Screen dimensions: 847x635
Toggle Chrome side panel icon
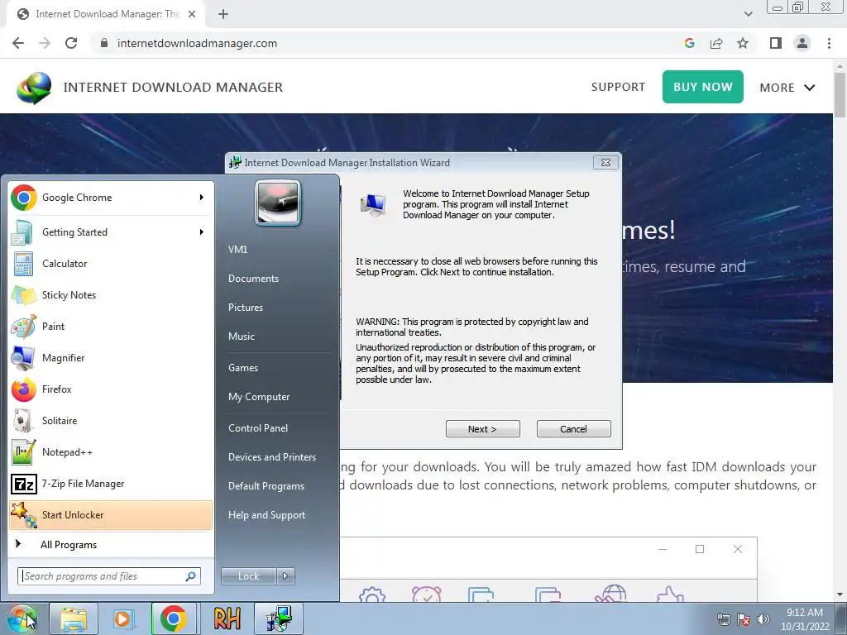pyautogui.click(x=776, y=43)
